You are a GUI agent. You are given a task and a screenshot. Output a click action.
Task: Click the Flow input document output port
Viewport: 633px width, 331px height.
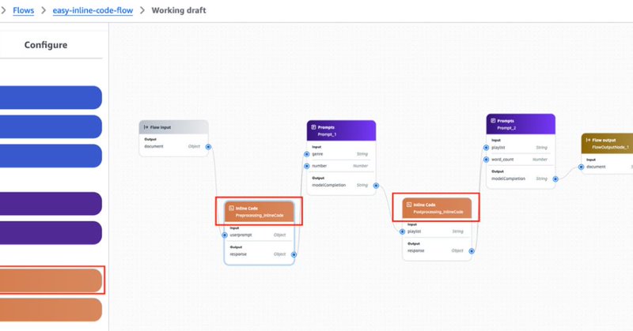208,147
